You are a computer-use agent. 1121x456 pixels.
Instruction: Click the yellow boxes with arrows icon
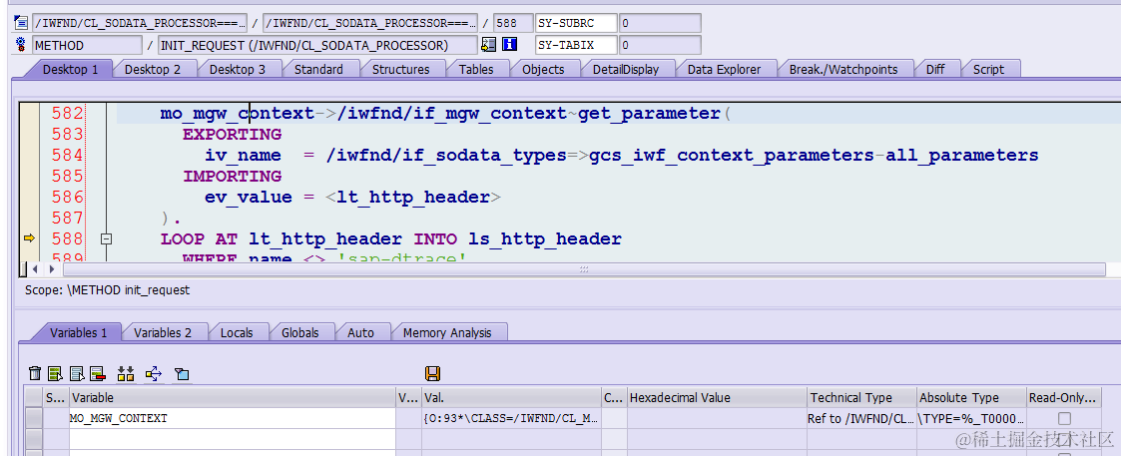(x=126, y=373)
